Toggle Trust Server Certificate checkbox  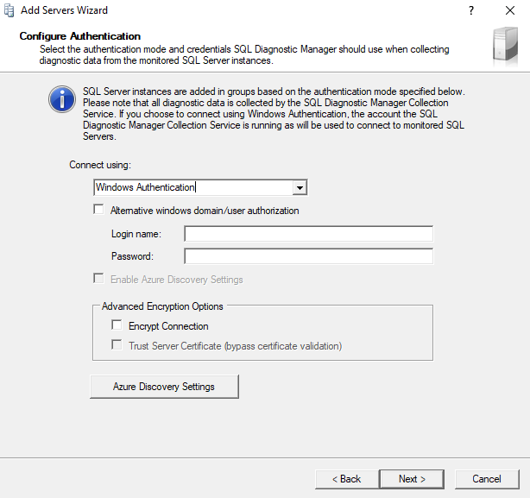117,345
